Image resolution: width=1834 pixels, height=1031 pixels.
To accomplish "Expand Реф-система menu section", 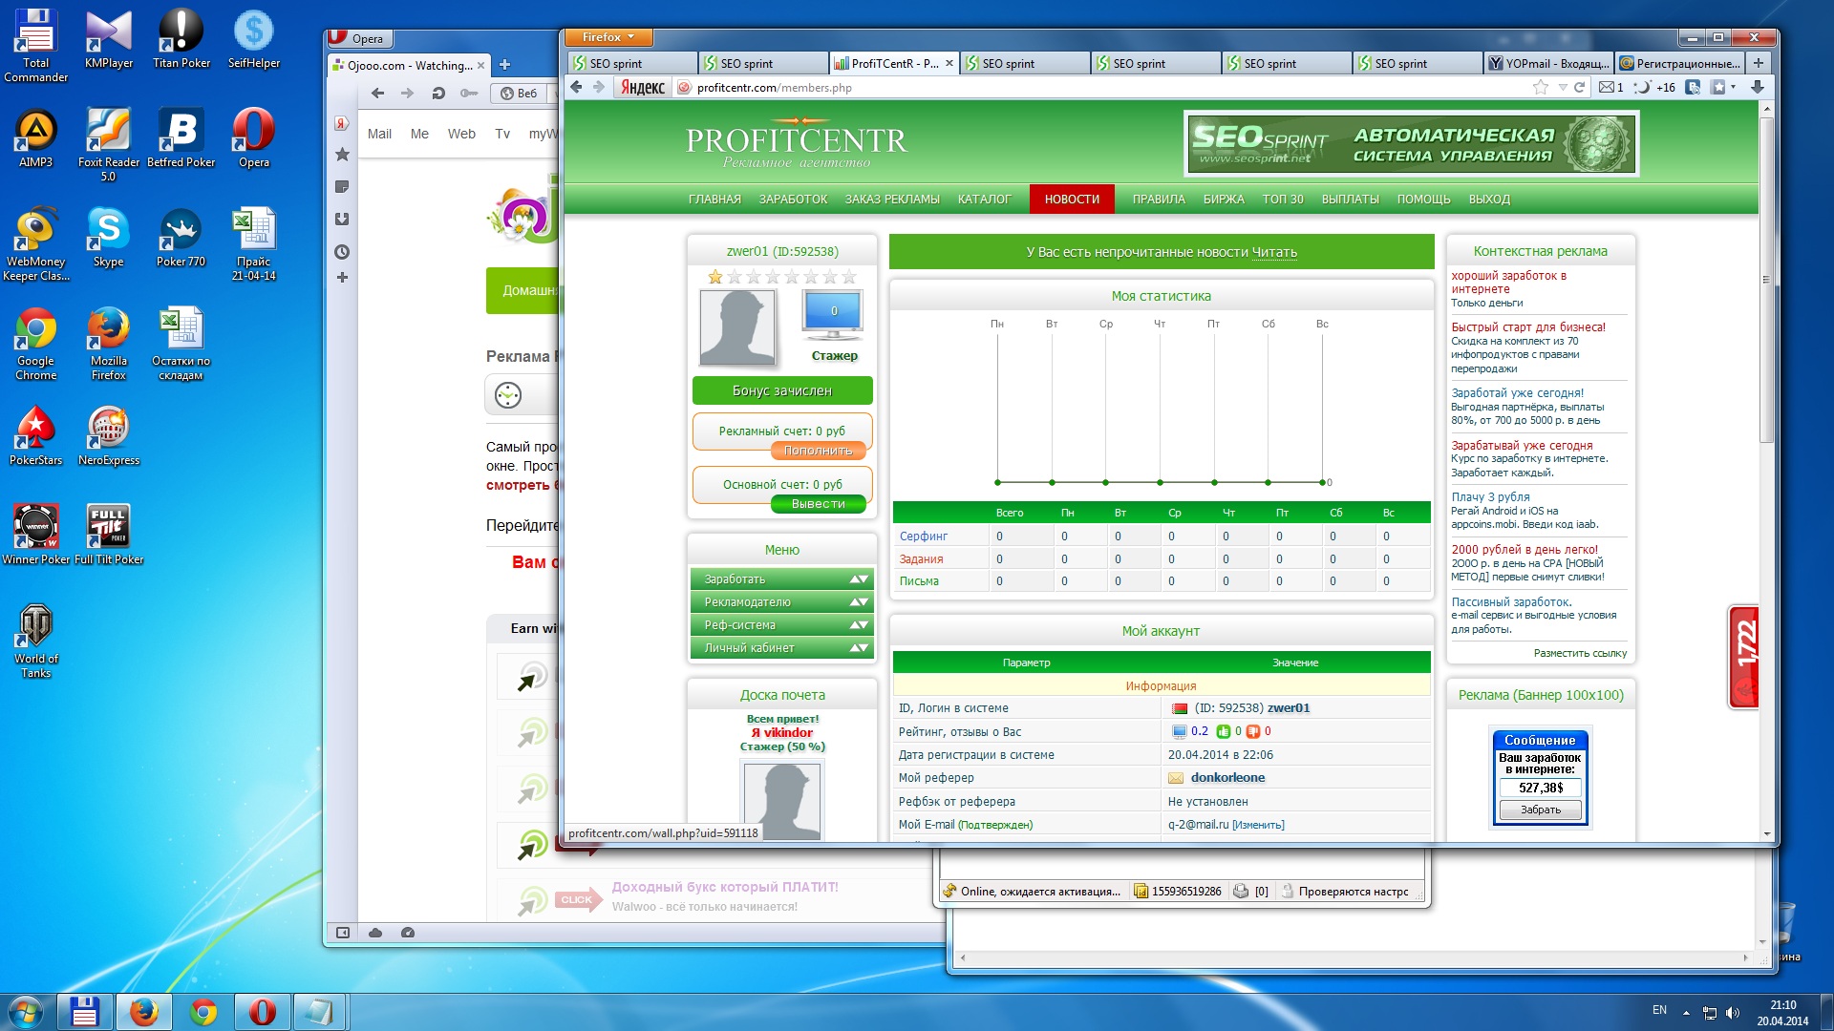I will tap(781, 624).
